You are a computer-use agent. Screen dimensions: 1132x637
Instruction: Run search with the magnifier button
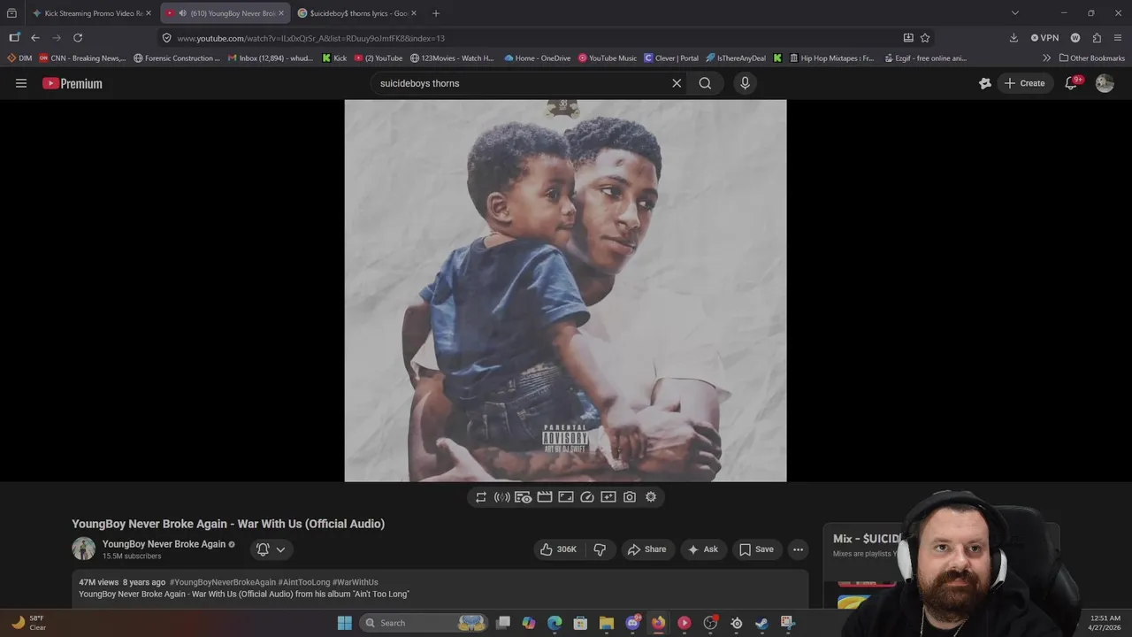pos(705,83)
